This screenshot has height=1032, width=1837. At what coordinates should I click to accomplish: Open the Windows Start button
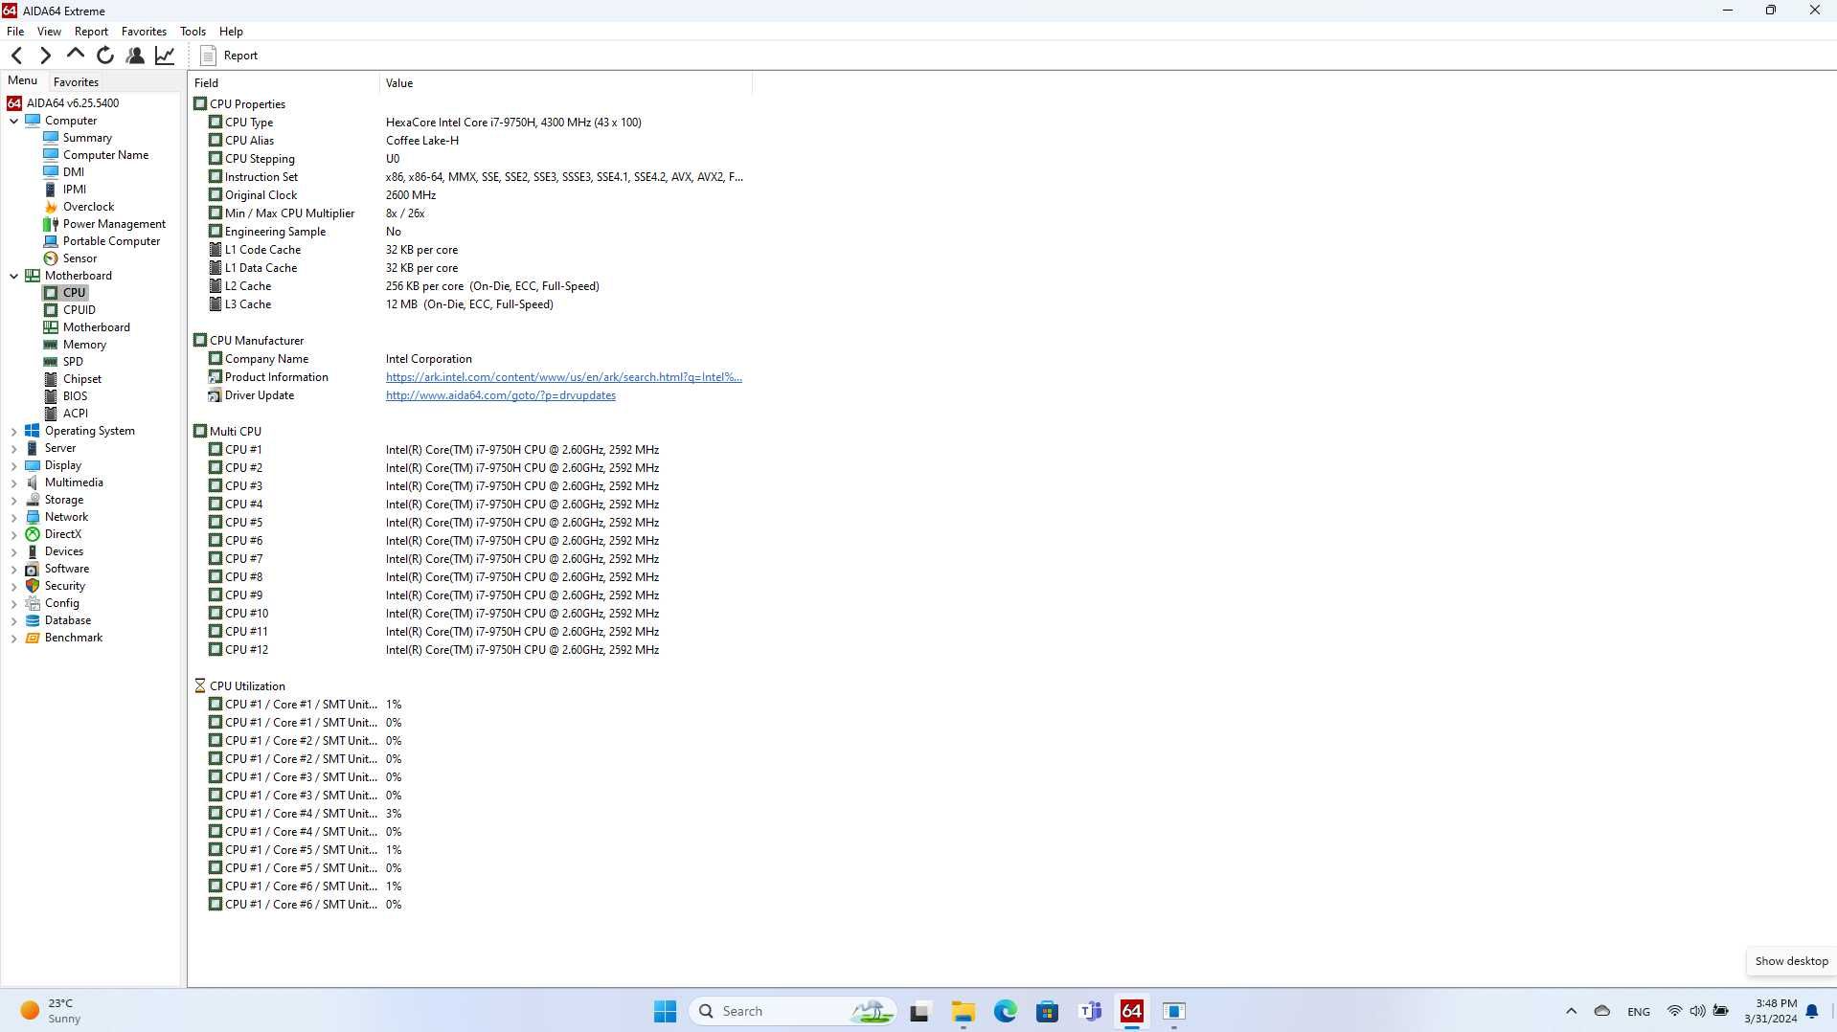[x=665, y=1011]
